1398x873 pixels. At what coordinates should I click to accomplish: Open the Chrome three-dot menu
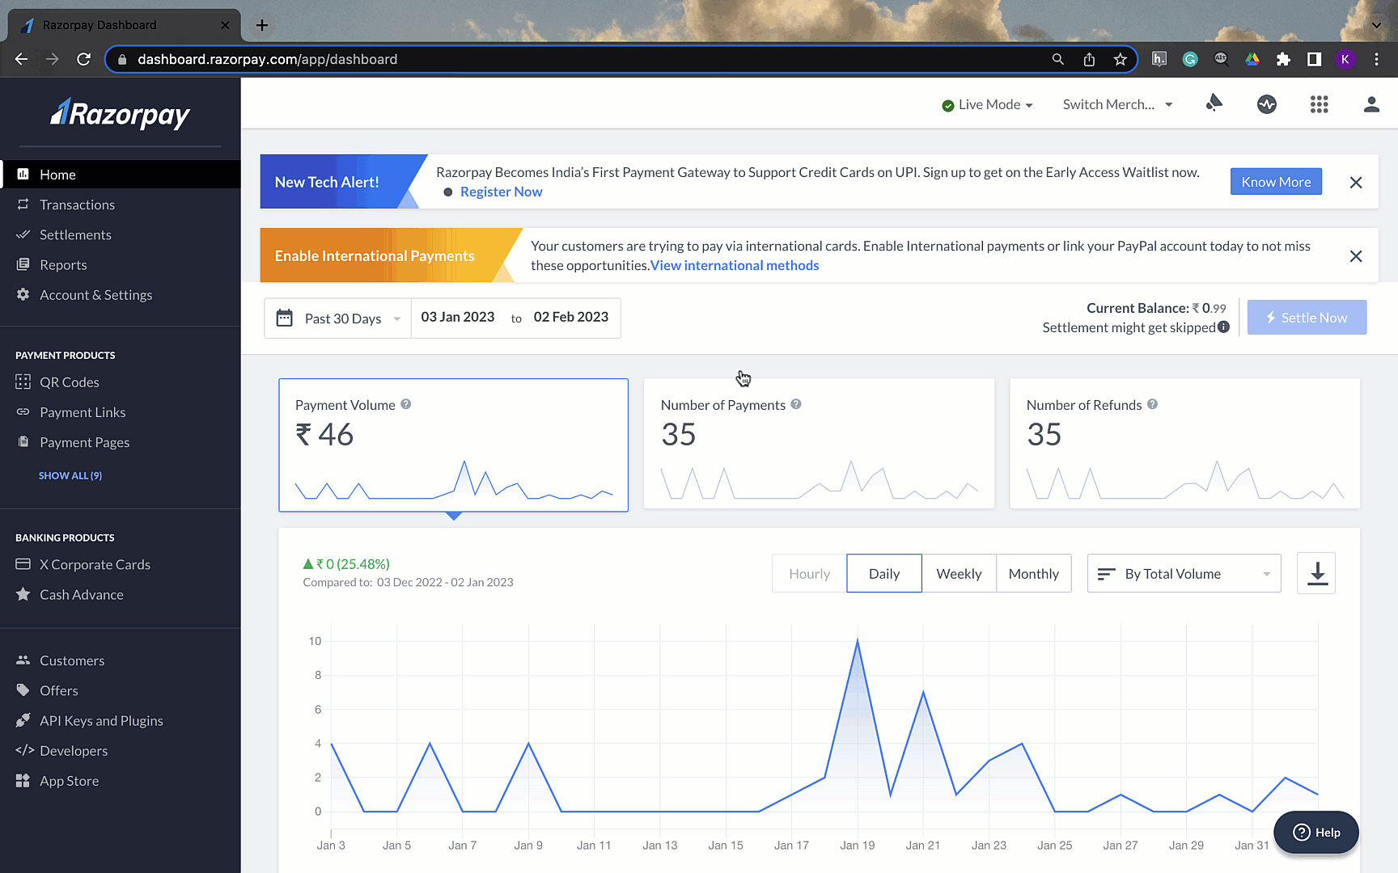coord(1376,59)
